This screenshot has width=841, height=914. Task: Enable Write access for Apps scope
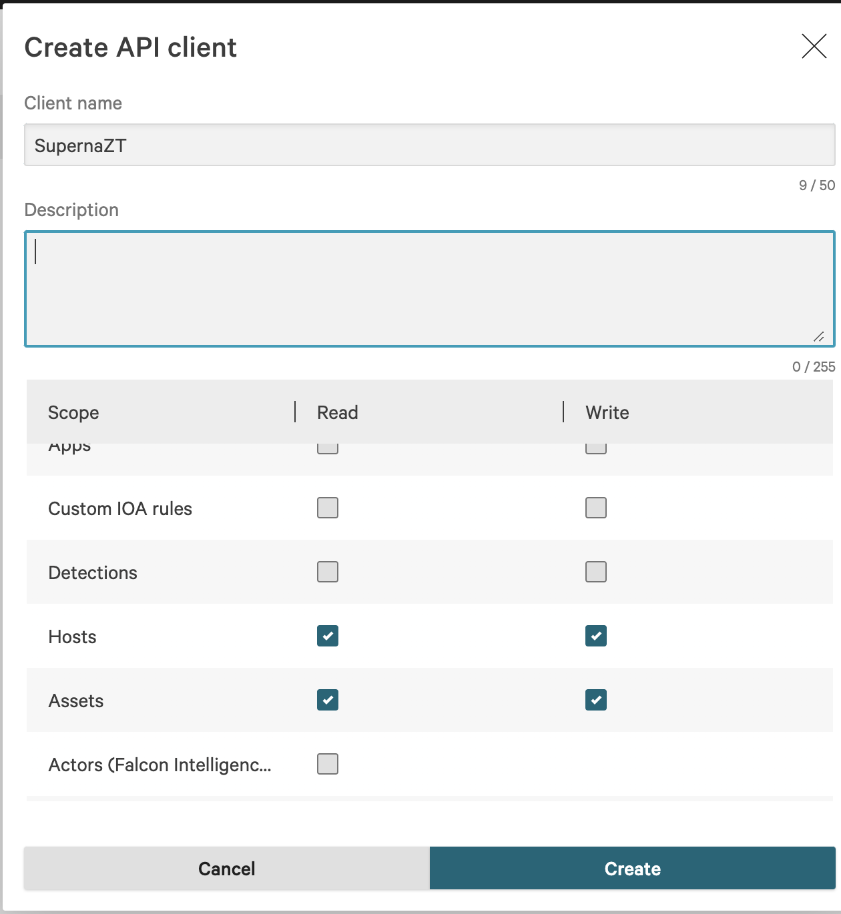point(595,446)
